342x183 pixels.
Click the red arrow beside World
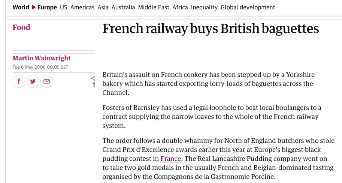tap(34, 7)
